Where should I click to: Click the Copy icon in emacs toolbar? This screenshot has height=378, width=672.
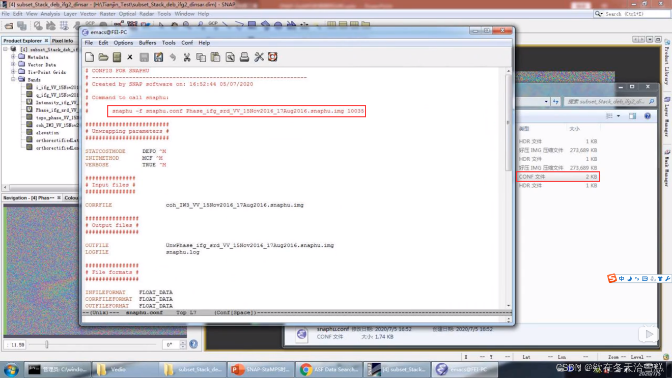click(x=201, y=57)
